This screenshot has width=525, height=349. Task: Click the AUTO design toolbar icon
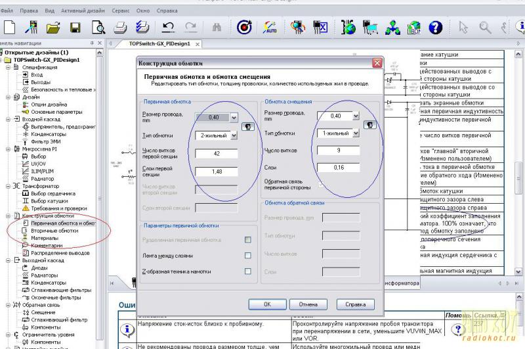(270, 28)
